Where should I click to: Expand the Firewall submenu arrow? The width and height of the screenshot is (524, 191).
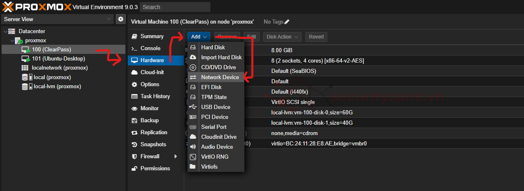point(175,157)
